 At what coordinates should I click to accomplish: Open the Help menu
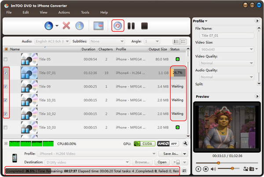coord(104,12)
